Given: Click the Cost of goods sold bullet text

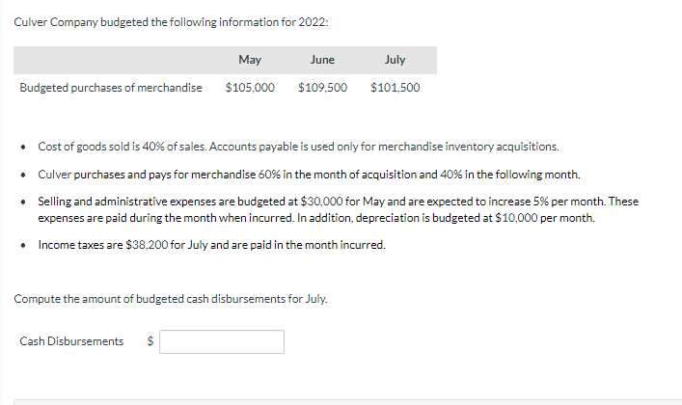Looking at the screenshot, I should click(298, 147).
